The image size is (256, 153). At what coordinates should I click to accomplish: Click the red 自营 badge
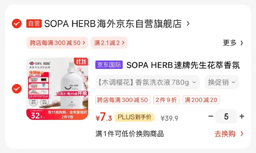[x=34, y=23]
